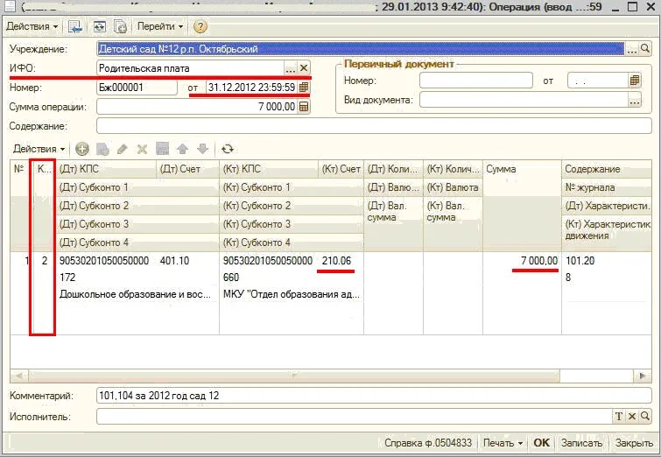This screenshot has height=457, width=661.
Task: Open calendar for operation date 31.12.2012
Action: click(304, 88)
